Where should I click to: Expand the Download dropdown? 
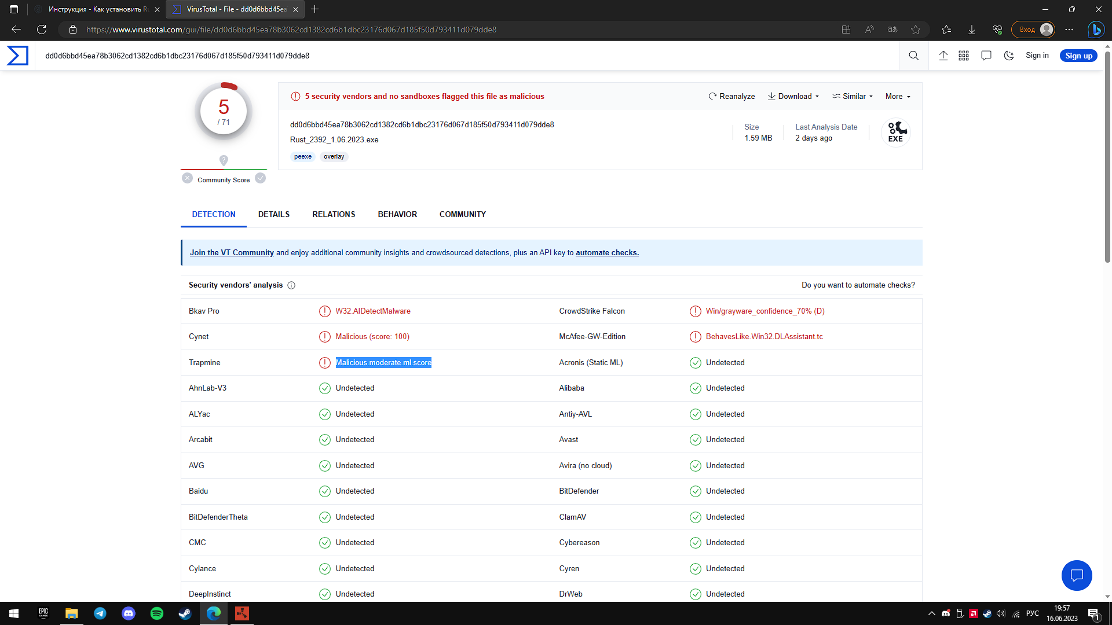793,97
